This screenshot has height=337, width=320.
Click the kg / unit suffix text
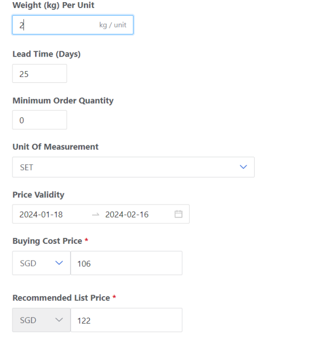point(113,25)
